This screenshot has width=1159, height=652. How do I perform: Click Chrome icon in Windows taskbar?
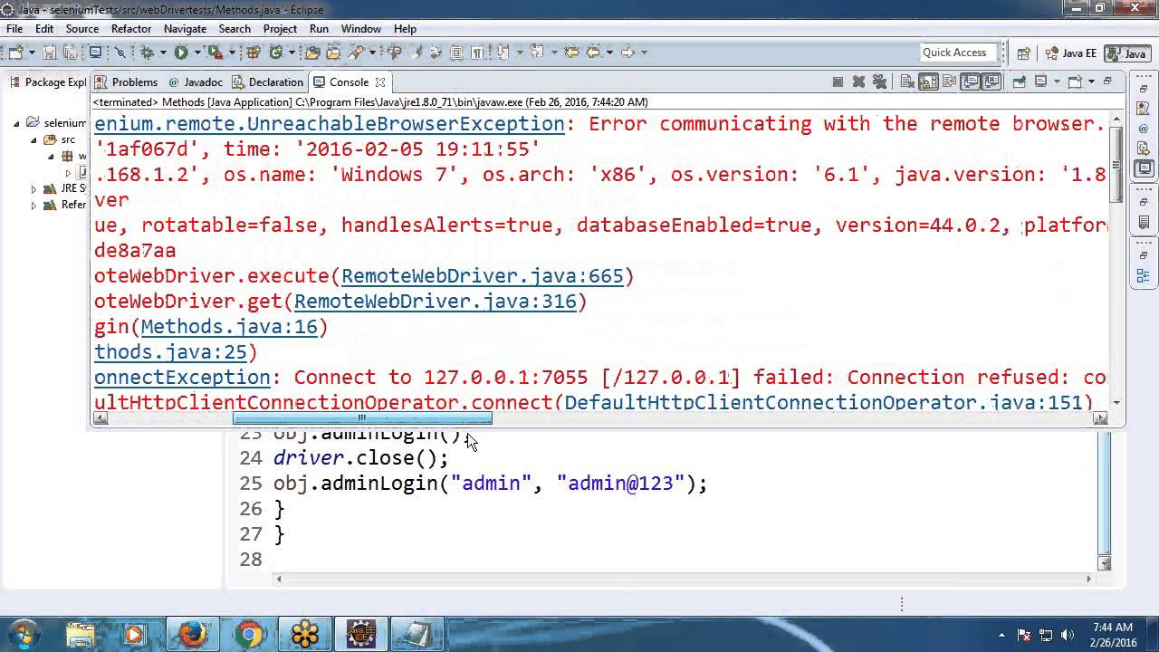click(248, 634)
